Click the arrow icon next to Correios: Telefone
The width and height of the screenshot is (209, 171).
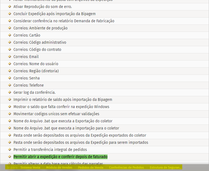tap(10, 85)
